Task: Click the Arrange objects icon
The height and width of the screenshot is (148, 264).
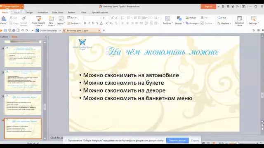Action: (187, 23)
